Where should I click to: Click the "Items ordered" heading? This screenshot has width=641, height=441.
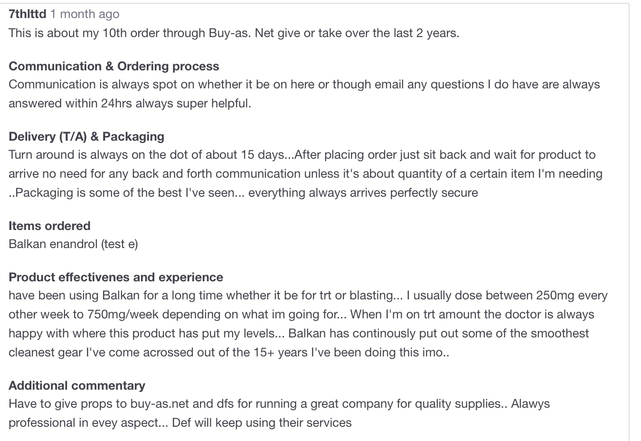click(x=49, y=226)
